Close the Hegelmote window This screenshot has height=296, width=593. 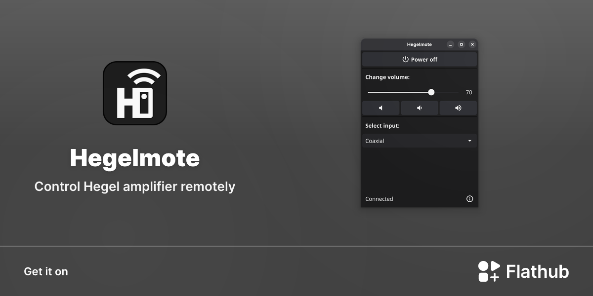[472, 44]
